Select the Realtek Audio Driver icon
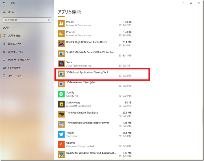The width and height of the screenshot is (204, 161). [61, 43]
